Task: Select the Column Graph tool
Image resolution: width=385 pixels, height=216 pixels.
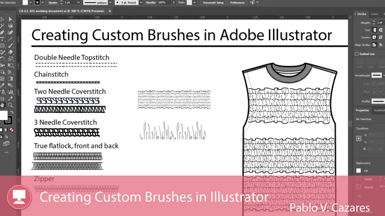Action: (x=10, y=92)
